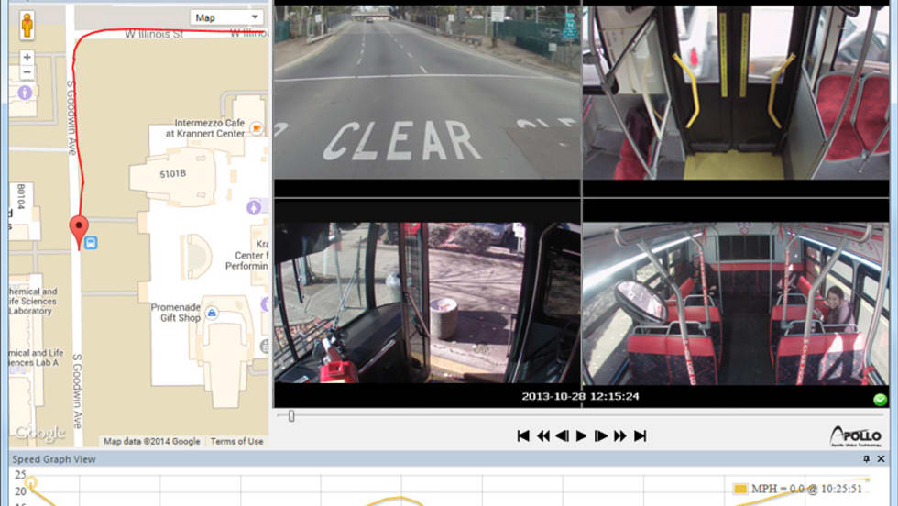Click the red bus location pin
This screenshot has height=506, width=898.
(79, 230)
